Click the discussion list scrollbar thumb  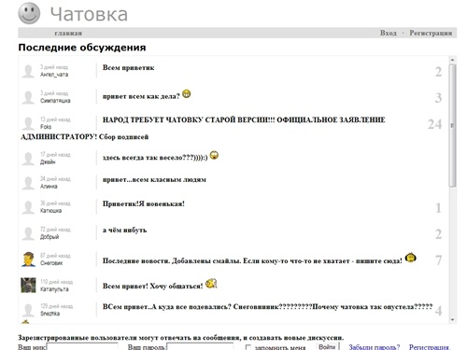(x=453, y=125)
